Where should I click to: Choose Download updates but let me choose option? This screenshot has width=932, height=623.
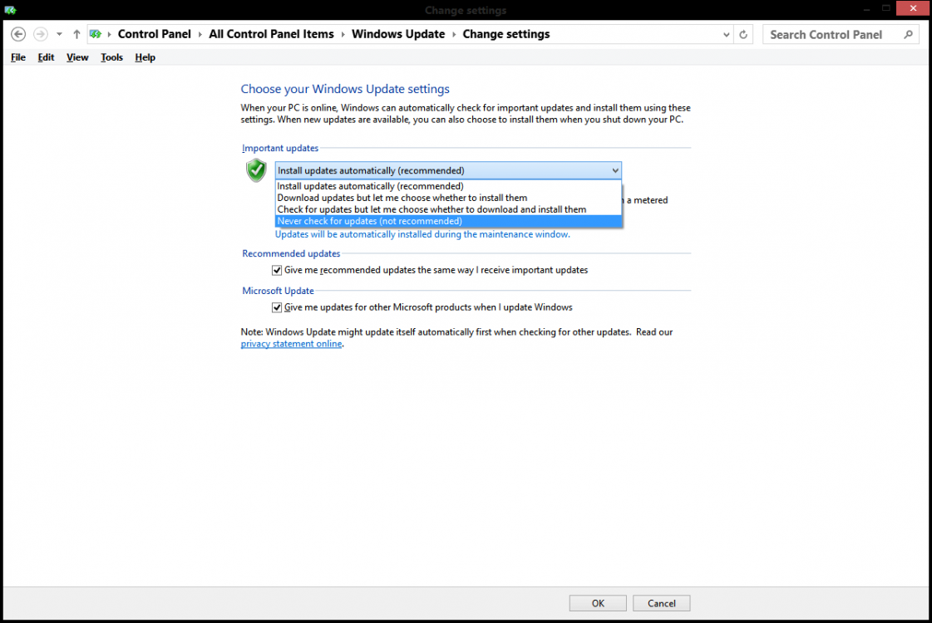pos(448,198)
